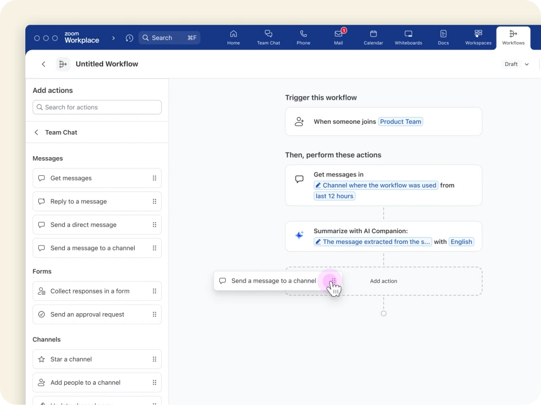This screenshot has height=405, width=541.
Task: Select the Home icon
Action: click(233, 37)
